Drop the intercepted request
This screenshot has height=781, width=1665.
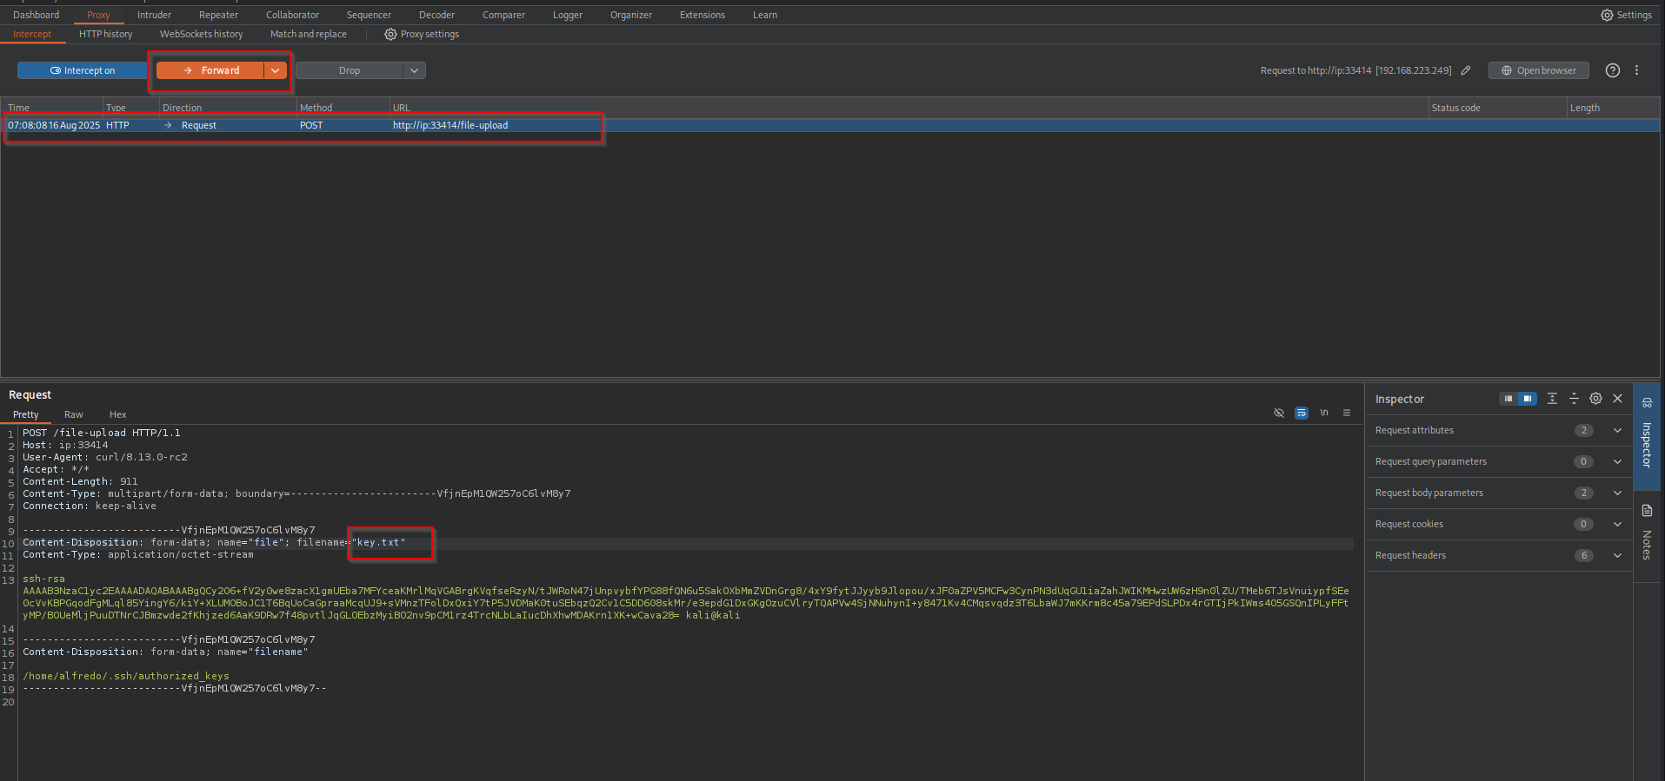coord(350,70)
